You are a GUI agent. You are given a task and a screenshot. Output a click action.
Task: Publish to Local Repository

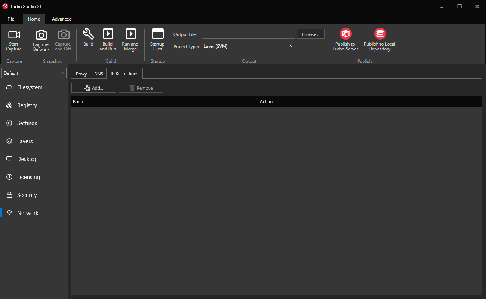point(379,39)
